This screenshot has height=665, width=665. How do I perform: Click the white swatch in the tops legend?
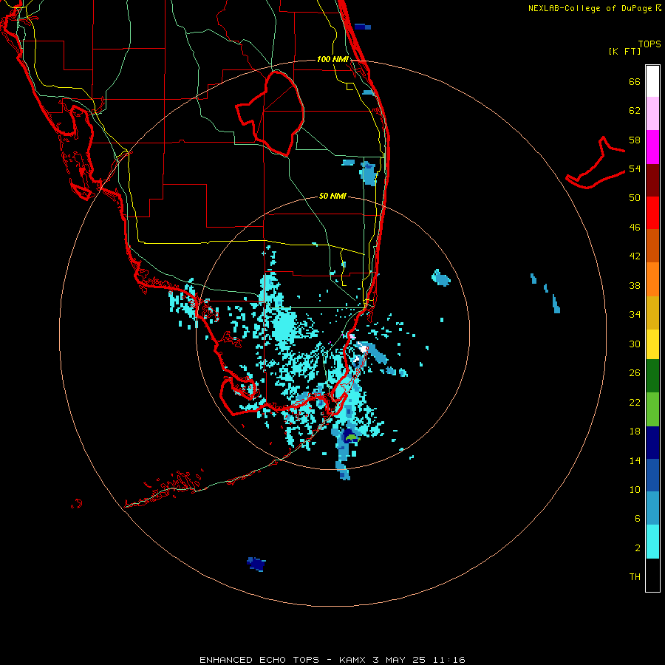[652, 81]
